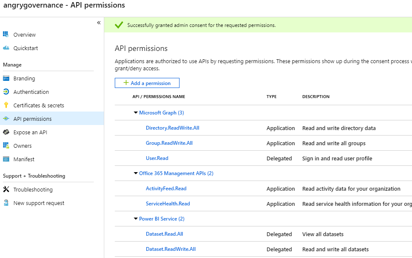The width and height of the screenshot is (412, 258).
Task: Click the Branding icon
Action: [x=6, y=78]
